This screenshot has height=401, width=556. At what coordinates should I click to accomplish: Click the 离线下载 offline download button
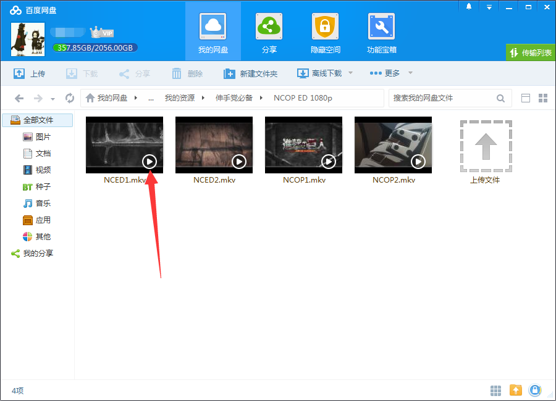click(x=319, y=73)
